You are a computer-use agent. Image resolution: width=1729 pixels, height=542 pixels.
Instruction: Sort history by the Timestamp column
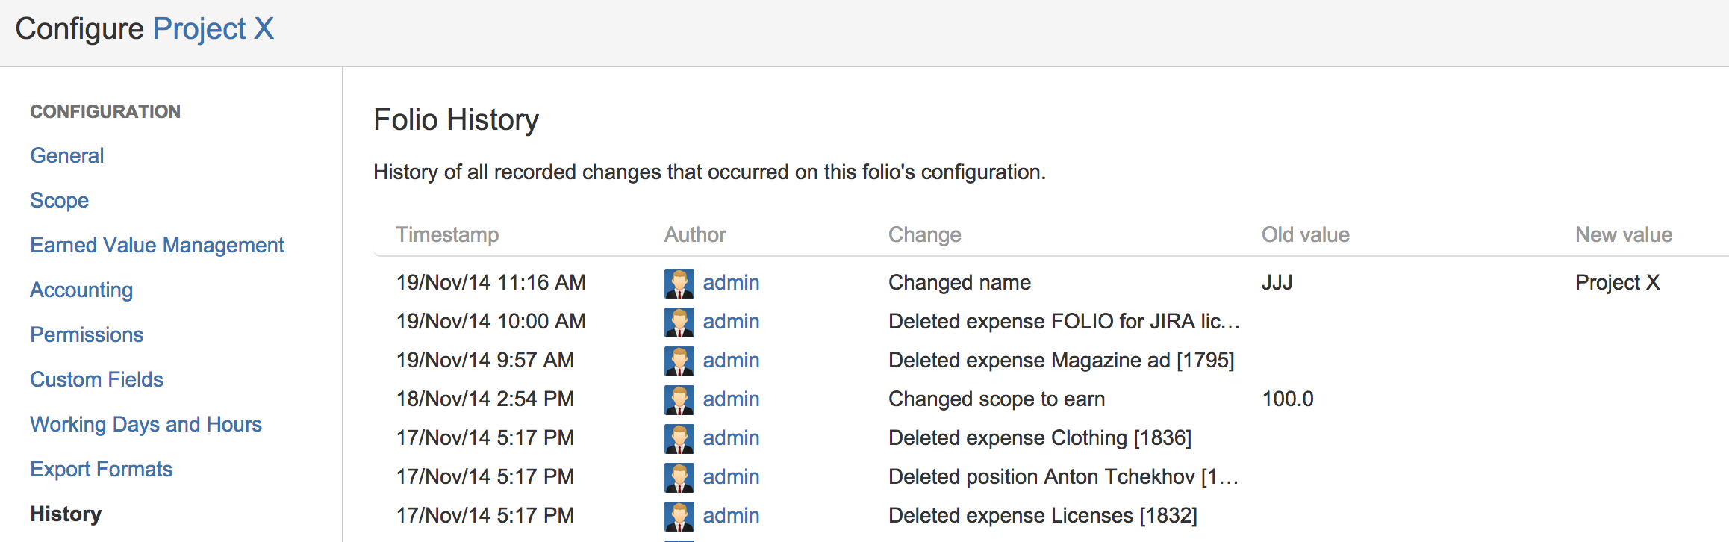click(x=448, y=234)
